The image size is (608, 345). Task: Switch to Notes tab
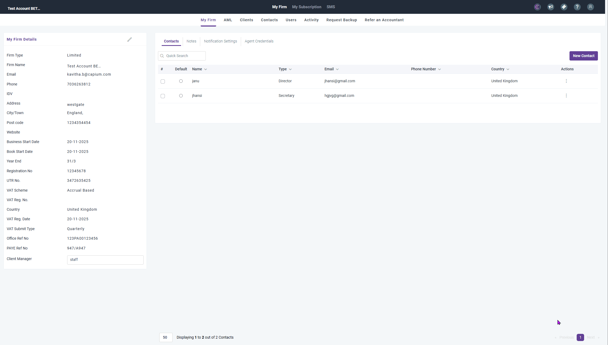click(x=191, y=41)
